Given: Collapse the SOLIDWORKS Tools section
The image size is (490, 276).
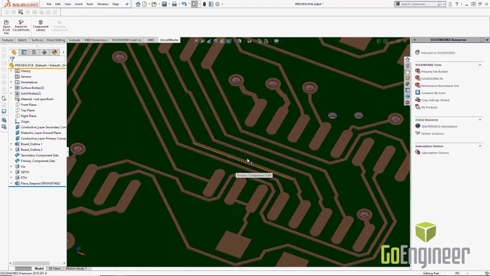Looking at the screenshot, I should pyautogui.click(x=480, y=65).
